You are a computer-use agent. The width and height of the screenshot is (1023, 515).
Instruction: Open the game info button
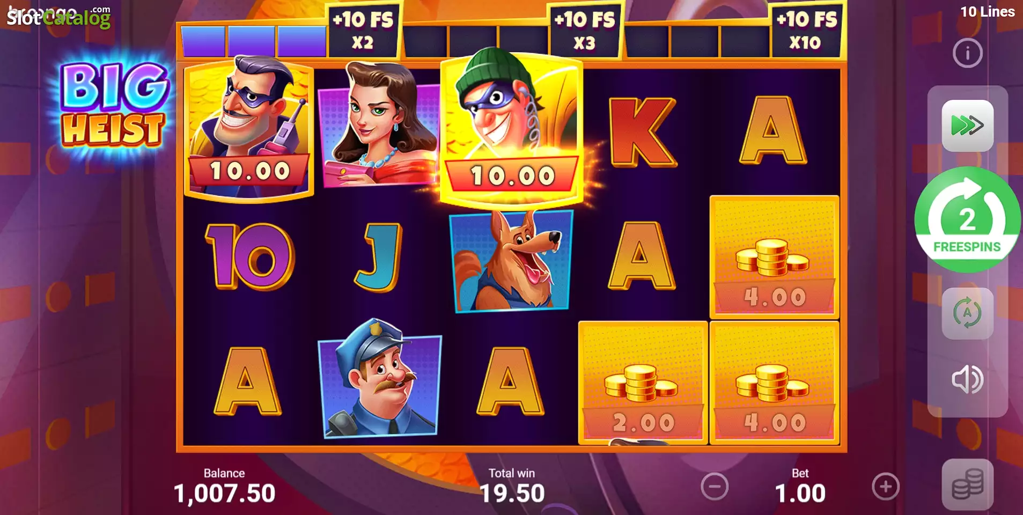click(x=967, y=53)
